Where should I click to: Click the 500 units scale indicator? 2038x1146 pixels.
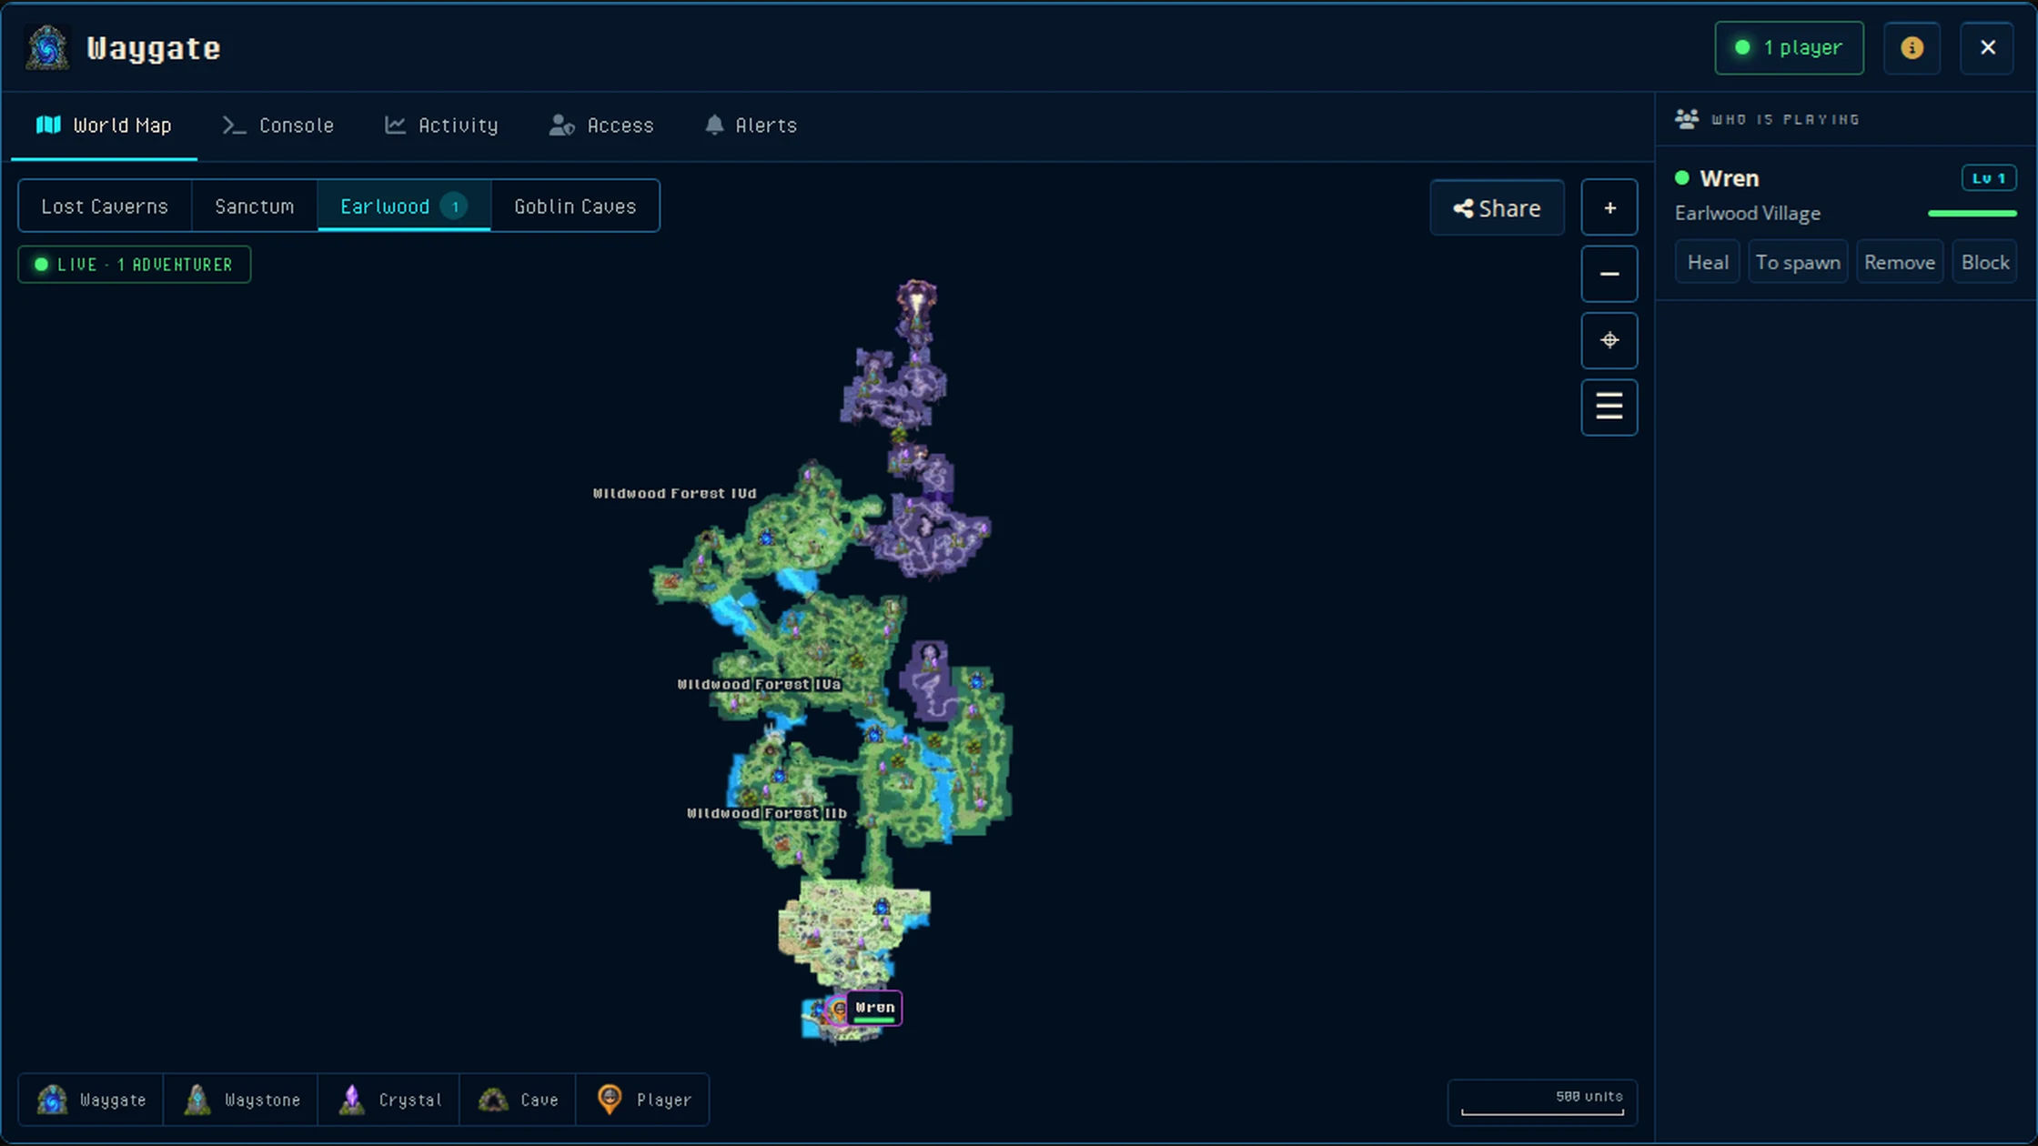pos(1542,1102)
